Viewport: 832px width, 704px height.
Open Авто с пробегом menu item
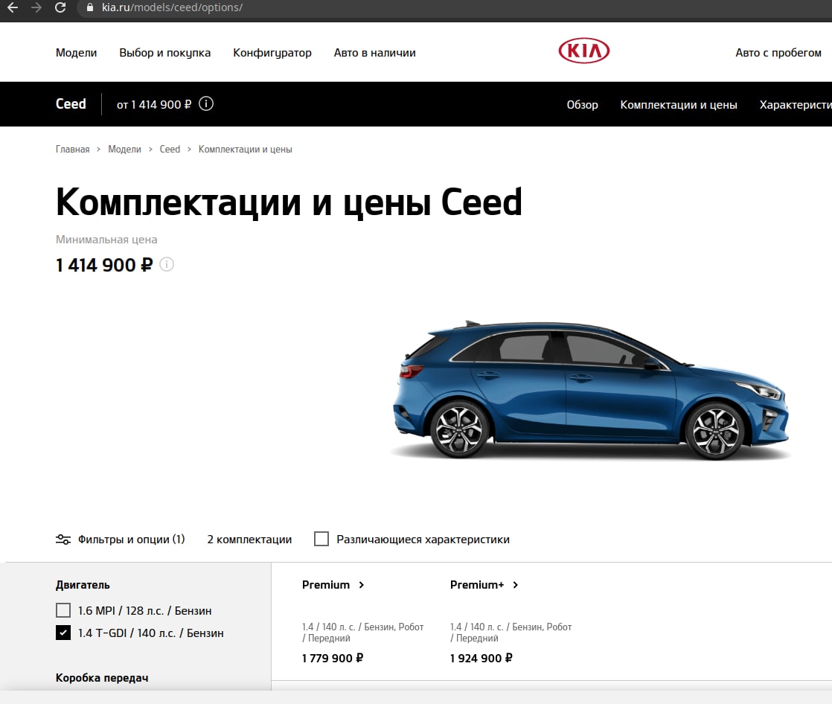pyautogui.click(x=778, y=53)
